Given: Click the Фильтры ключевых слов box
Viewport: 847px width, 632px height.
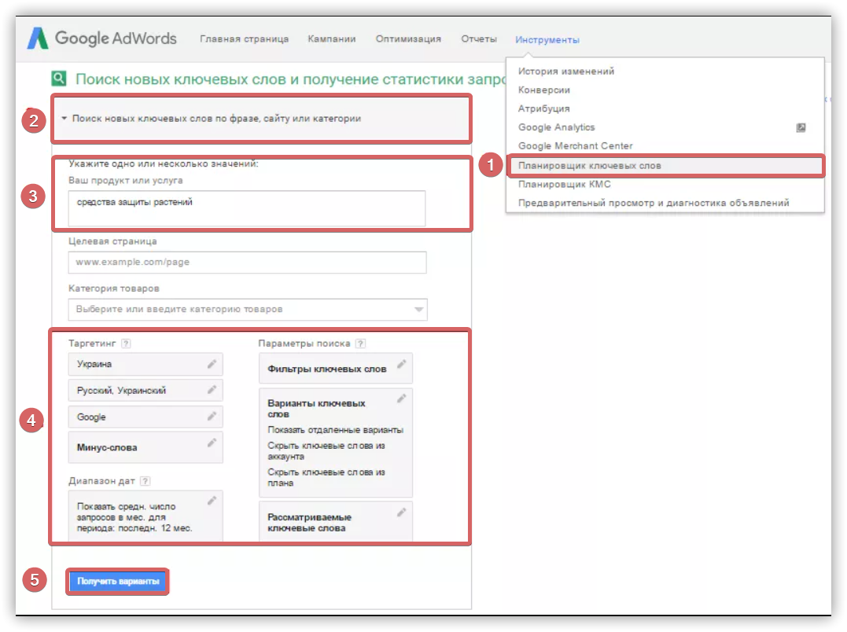Looking at the screenshot, I should click(336, 368).
